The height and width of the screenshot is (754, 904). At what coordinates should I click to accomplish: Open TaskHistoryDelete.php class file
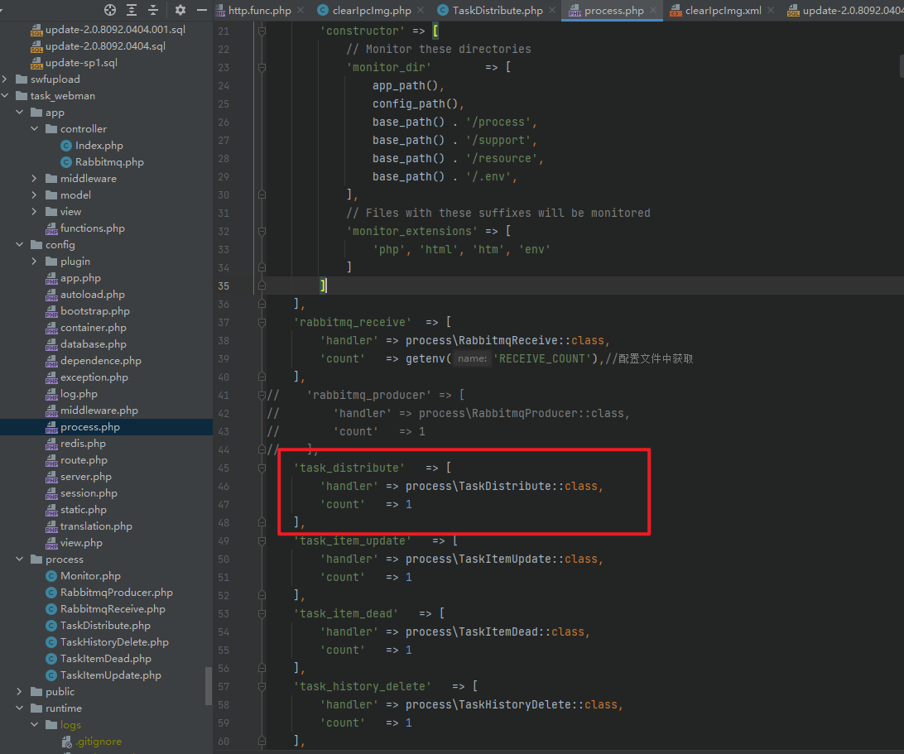pos(115,642)
